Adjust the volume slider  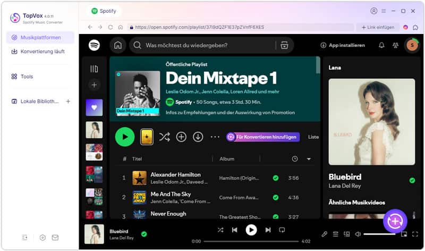[x=379, y=234]
